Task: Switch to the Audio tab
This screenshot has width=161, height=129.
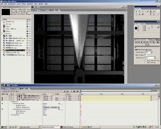Action: pos(142,23)
